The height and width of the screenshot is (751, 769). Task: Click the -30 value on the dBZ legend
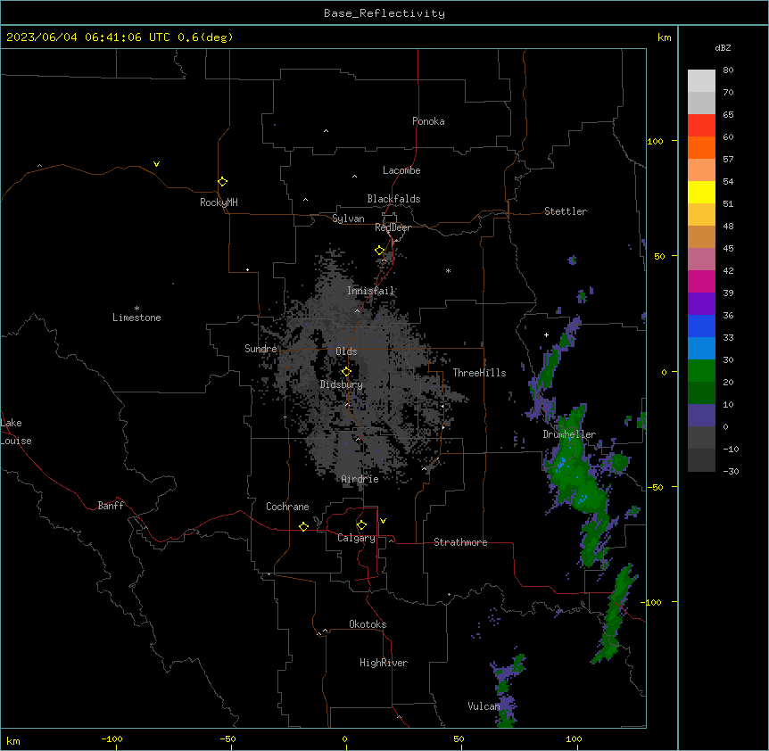(x=731, y=472)
